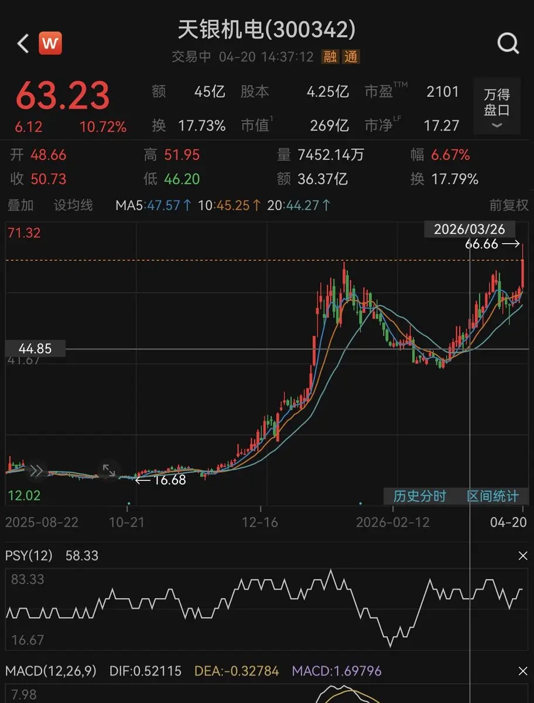
Task: Tap the orange W badge icon
Action: pyautogui.click(x=50, y=43)
